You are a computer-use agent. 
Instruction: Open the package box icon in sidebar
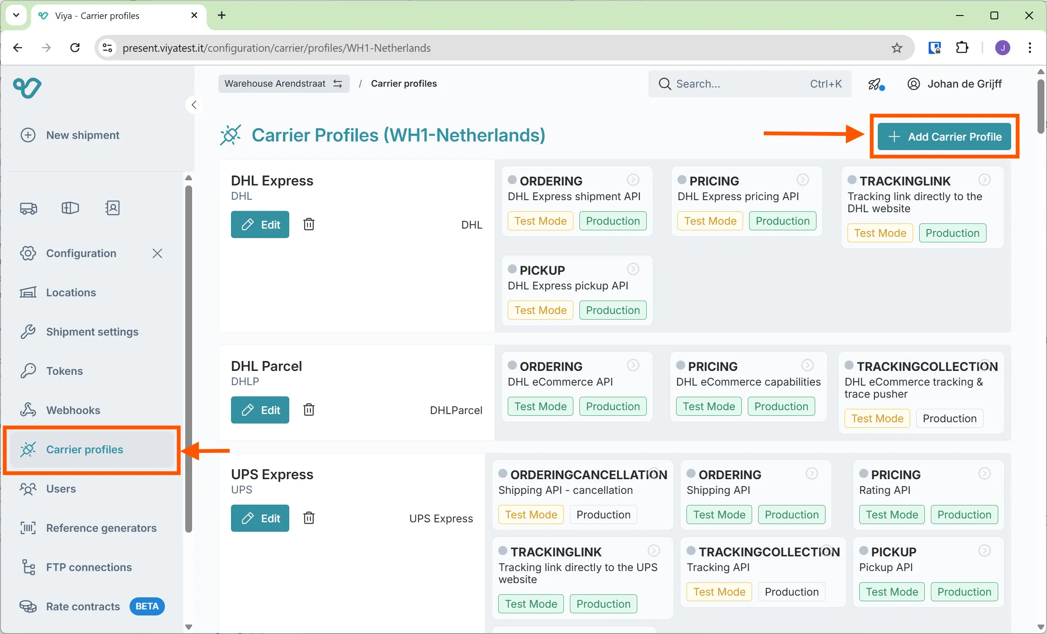[70, 208]
